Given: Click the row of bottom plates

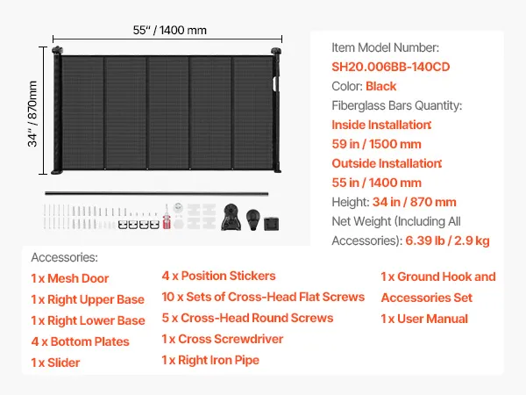Looking at the screenshot, I should click(x=136, y=225).
